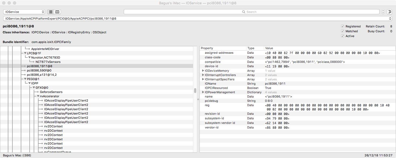This screenshot has height=158, width=396.
Task: Sort by the Type column header
Action: click(255, 48)
